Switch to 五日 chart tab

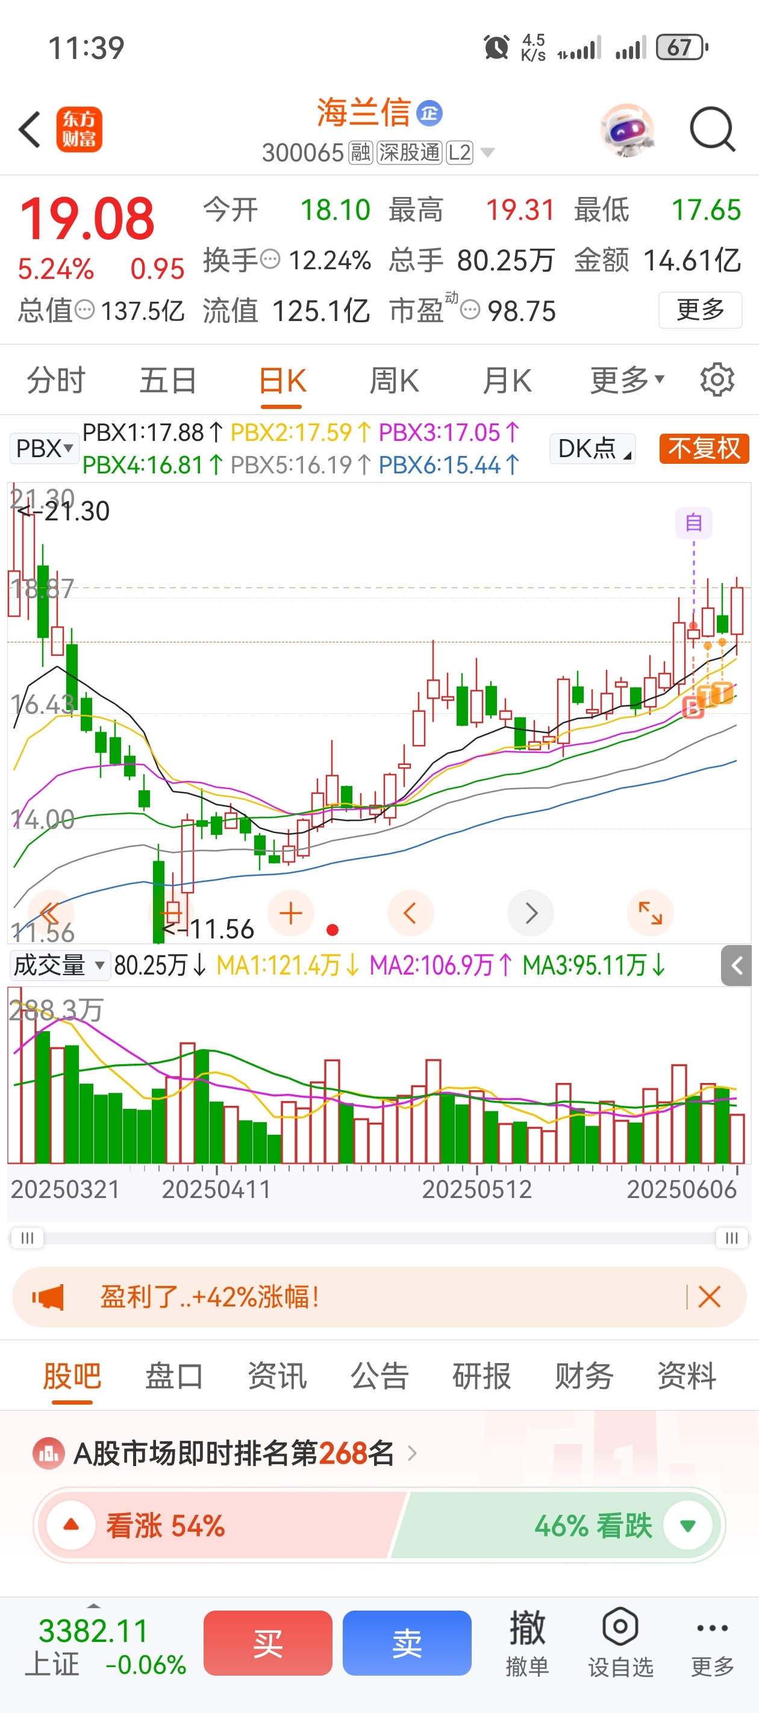point(167,381)
